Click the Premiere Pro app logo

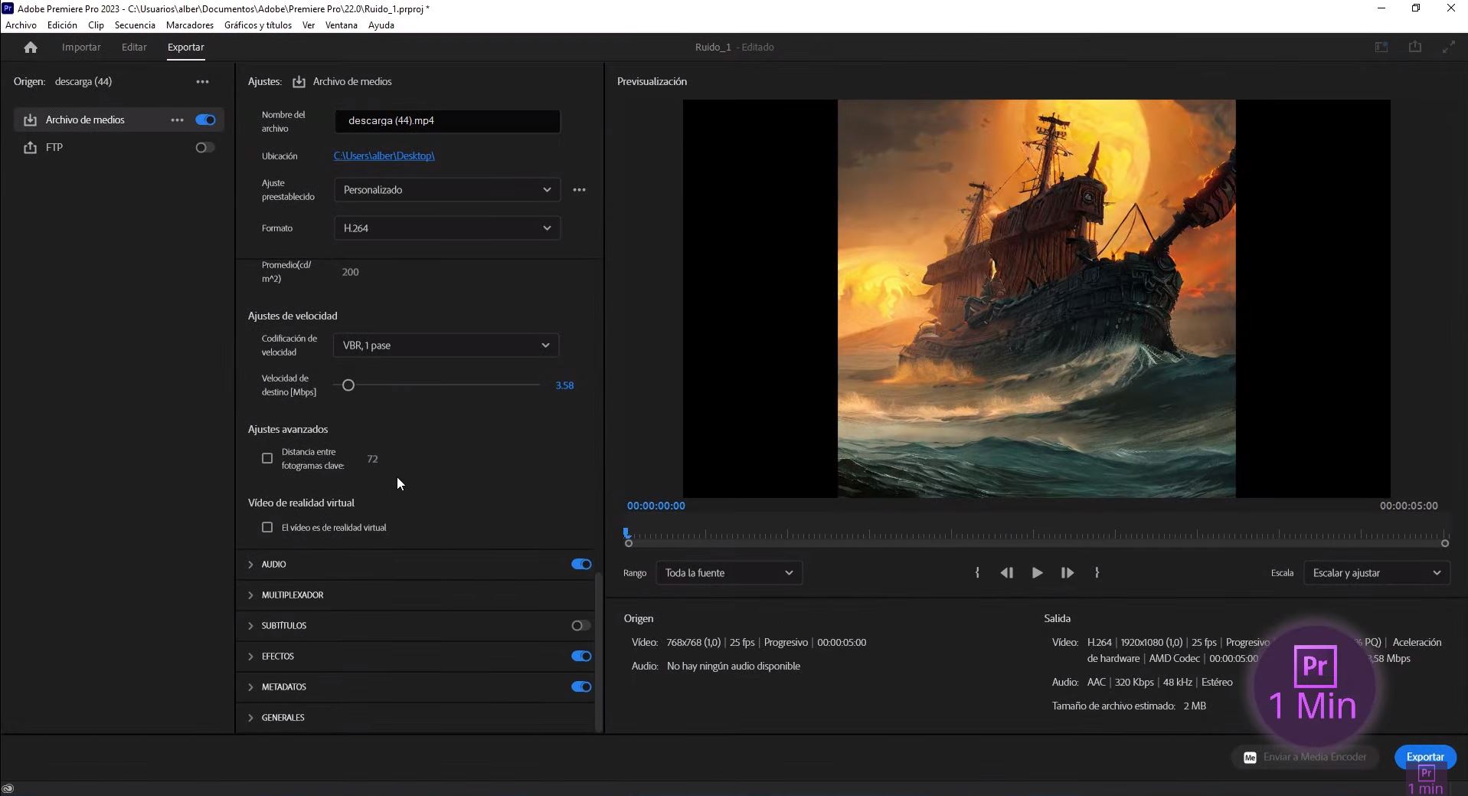click(x=7, y=8)
